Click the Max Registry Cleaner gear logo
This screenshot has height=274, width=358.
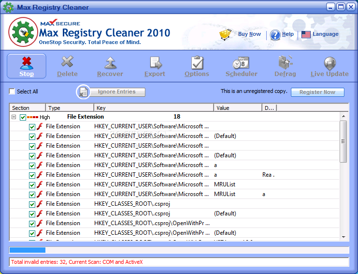coord(23,32)
